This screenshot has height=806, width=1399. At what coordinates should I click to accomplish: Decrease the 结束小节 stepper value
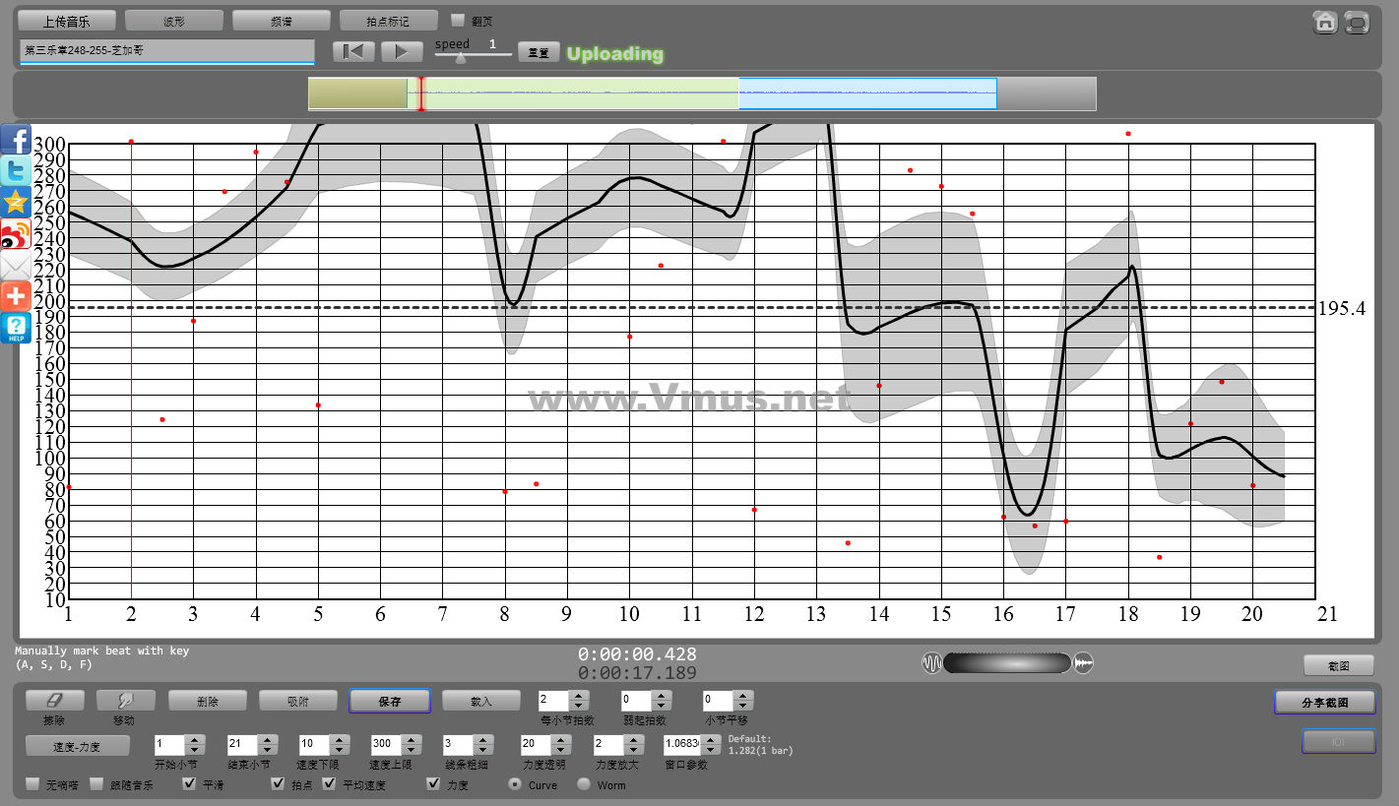point(266,750)
